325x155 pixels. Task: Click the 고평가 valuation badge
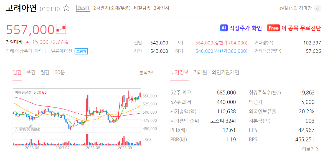(81, 51)
